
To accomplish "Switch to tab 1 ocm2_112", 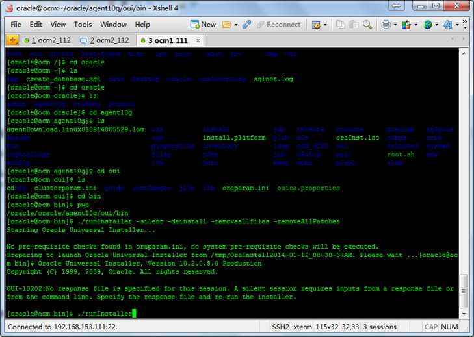I will pos(47,40).
